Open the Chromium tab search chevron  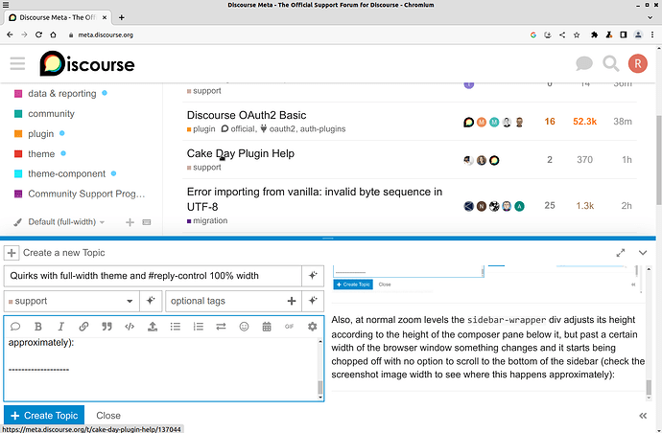(650, 17)
